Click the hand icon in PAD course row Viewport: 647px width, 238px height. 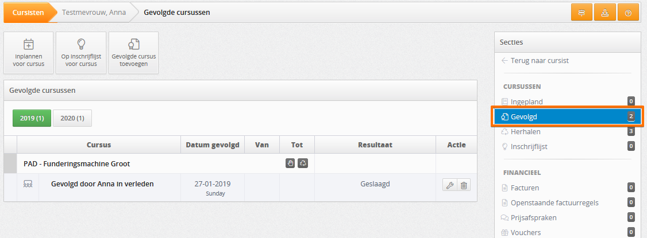[290, 163]
